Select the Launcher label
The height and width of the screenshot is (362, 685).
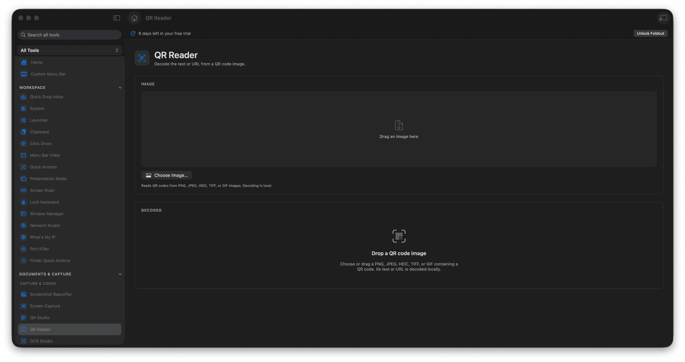[39, 120]
